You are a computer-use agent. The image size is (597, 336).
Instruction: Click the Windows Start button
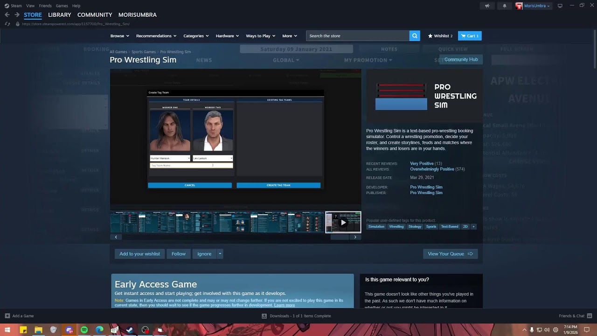point(8,330)
